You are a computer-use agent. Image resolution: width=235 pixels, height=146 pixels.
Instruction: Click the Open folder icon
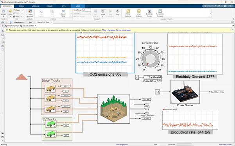[x=14, y=10]
